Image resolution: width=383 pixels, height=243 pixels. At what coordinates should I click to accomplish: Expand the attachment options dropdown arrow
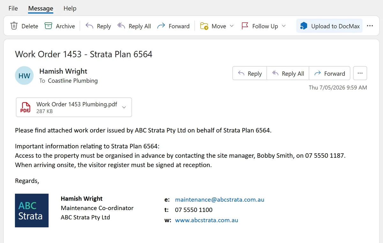click(x=124, y=107)
